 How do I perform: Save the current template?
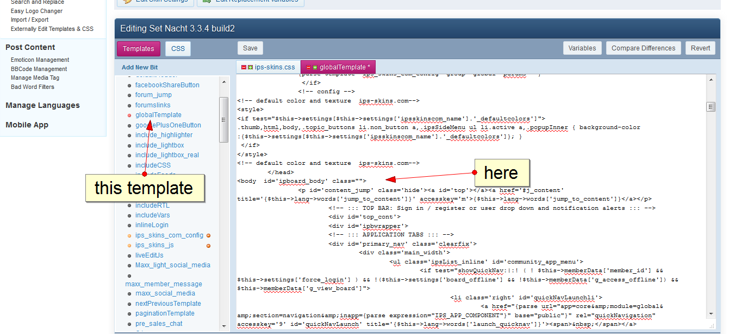tap(250, 48)
